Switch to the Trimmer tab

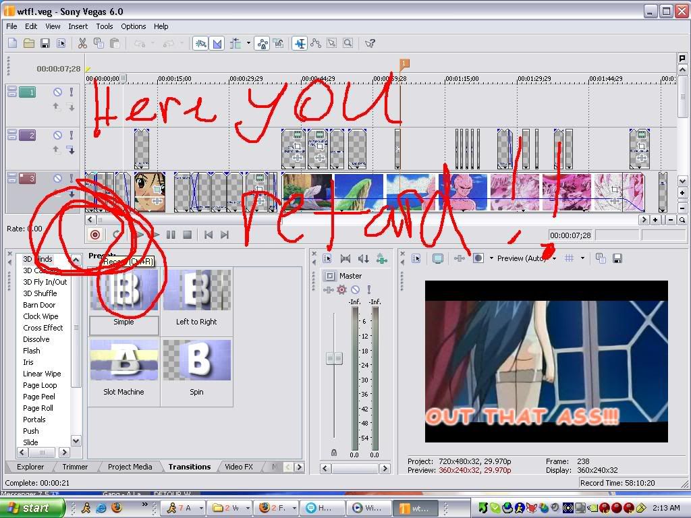click(75, 467)
